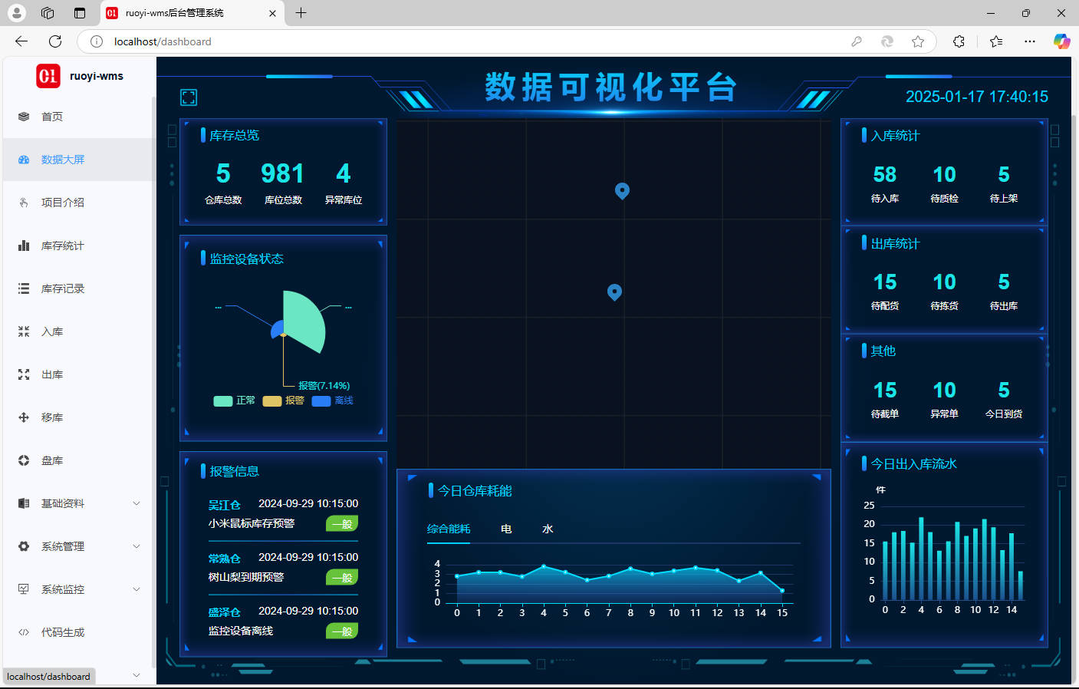Switch to 综合能耗 tab

(x=449, y=529)
